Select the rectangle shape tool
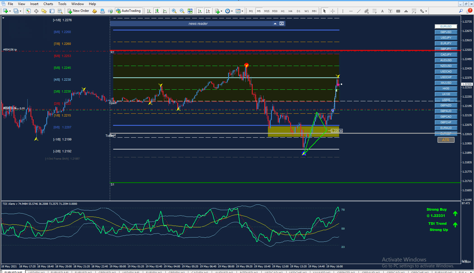The image size is (474, 273). (398, 11)
